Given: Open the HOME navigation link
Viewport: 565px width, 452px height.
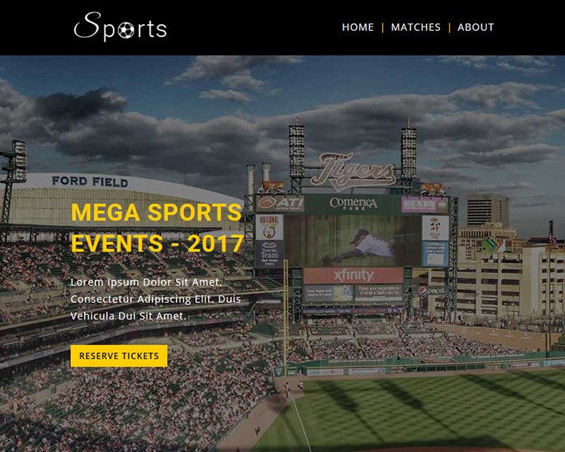Looking at the screenshot, I should click(x=358, y=27).
